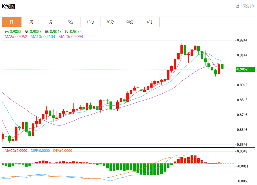The image size is (257, 185).
Task: Click the 0.8845 price axis label
Action: 242,100
